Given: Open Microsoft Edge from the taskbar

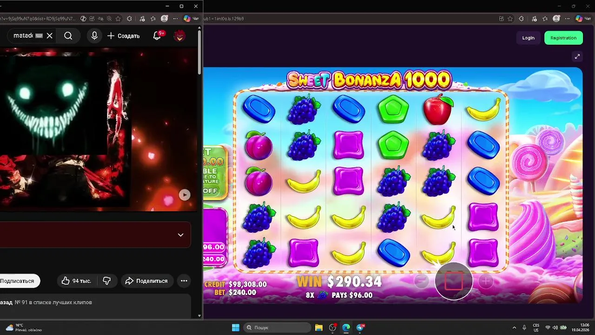Looking at the screenshot, I should coord(346,328).
